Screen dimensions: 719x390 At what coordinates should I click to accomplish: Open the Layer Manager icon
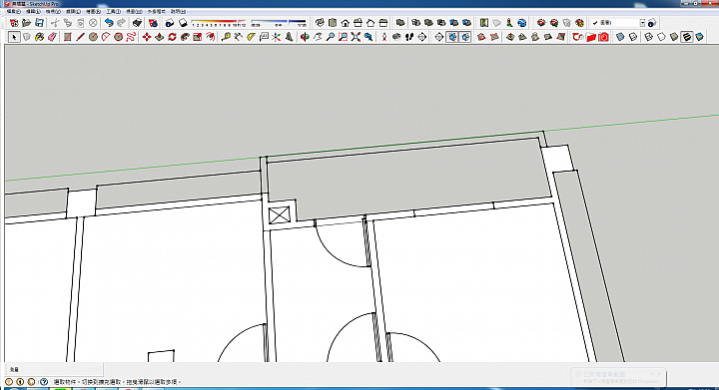pos(652,22)
